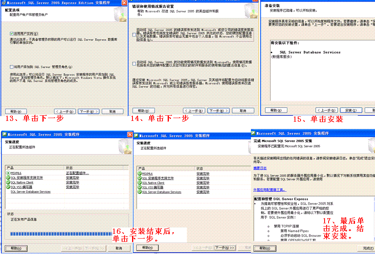Click the title bar icon of the Express Edition 安装程序 window
Image resolution: width=375 pixels, height=255 pixels.
tap(4, 3)
